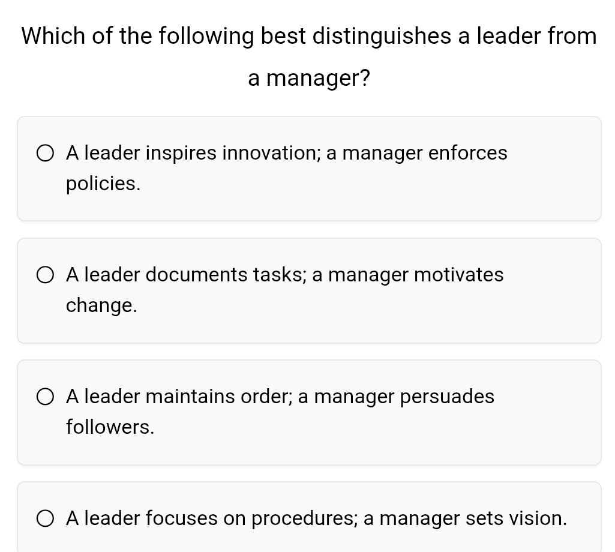Click the phrase 'a manager persuades'
The image size is (615, 552).
pos(397,397)
